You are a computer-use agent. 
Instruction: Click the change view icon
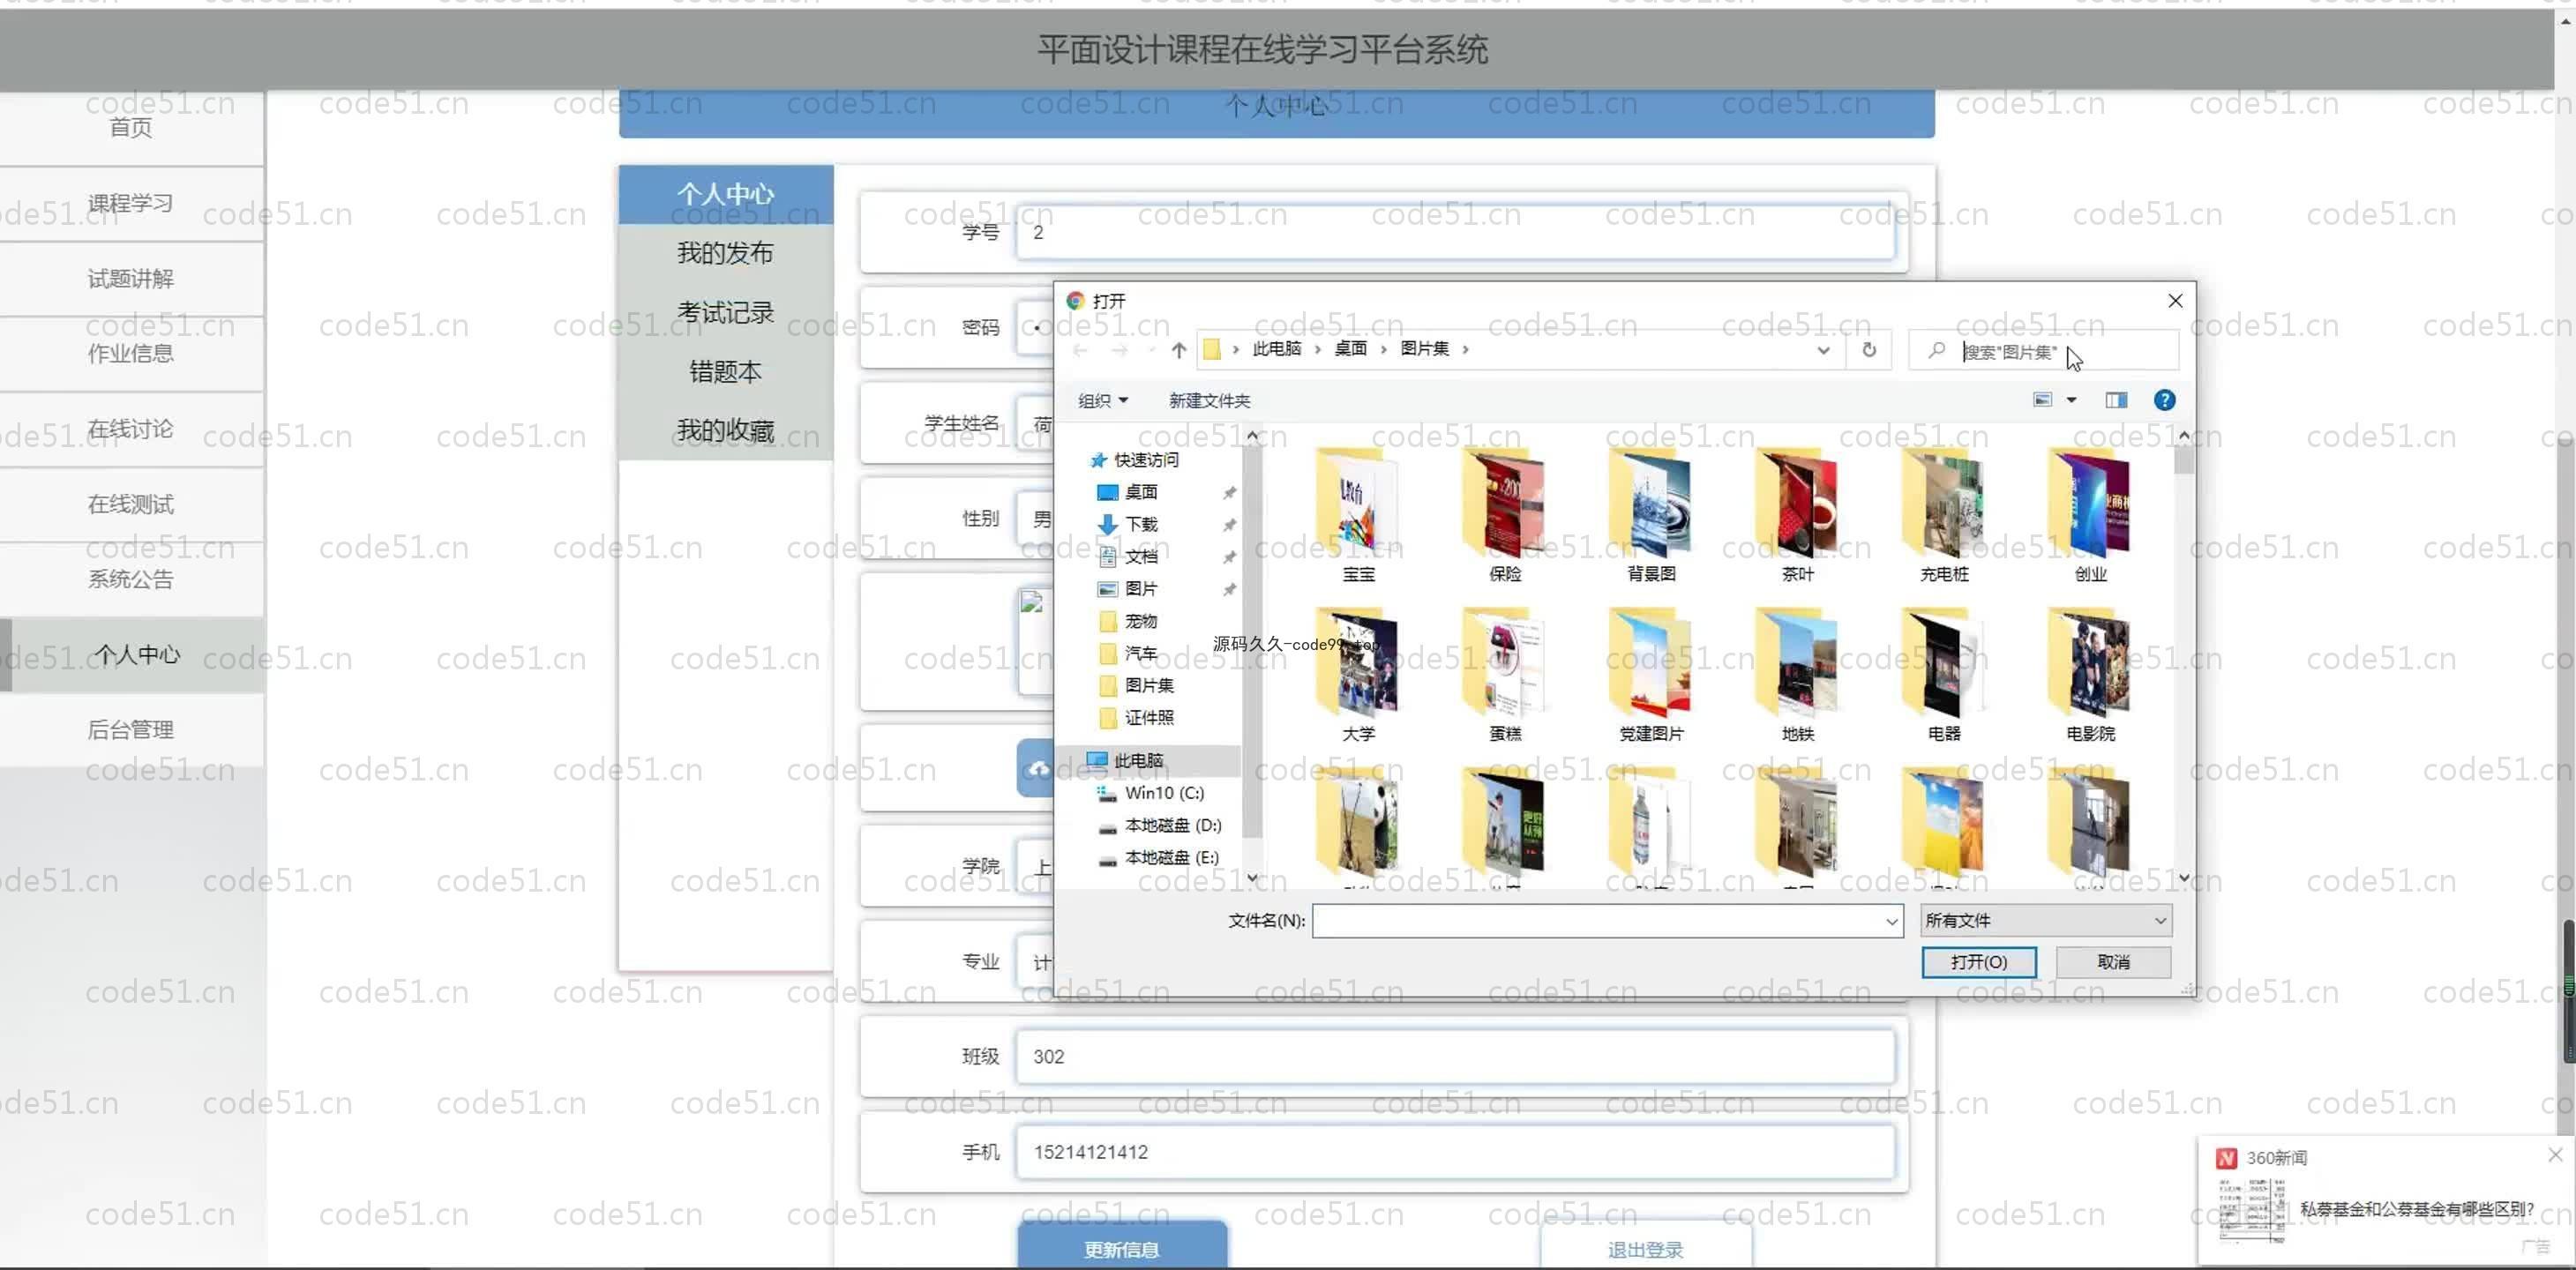2042,400
